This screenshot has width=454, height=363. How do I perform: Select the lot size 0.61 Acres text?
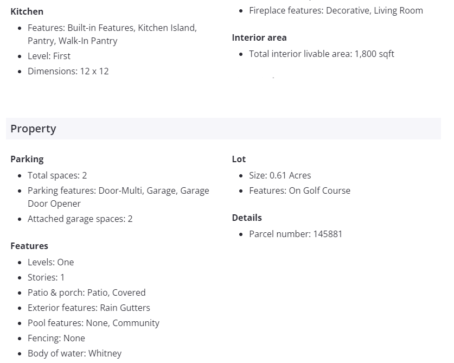(x=280, y=175)
